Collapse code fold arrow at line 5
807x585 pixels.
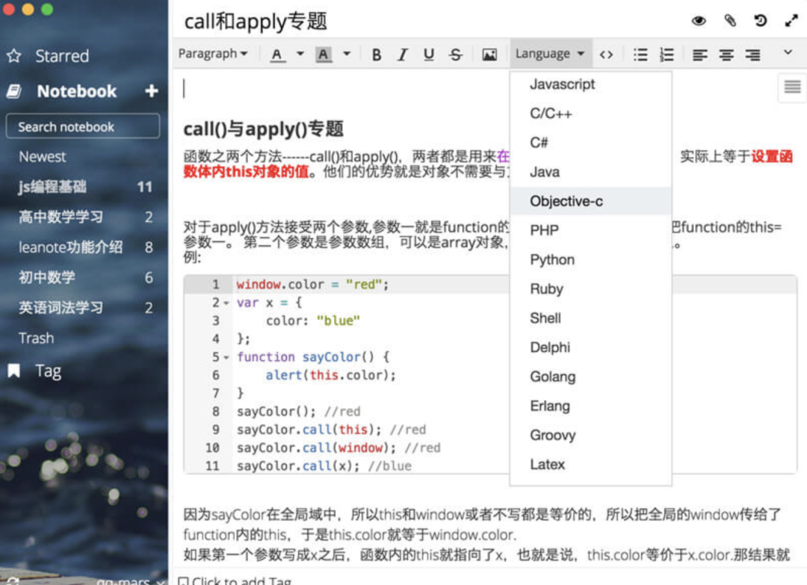pyautogui.click(x=226, y=358)
